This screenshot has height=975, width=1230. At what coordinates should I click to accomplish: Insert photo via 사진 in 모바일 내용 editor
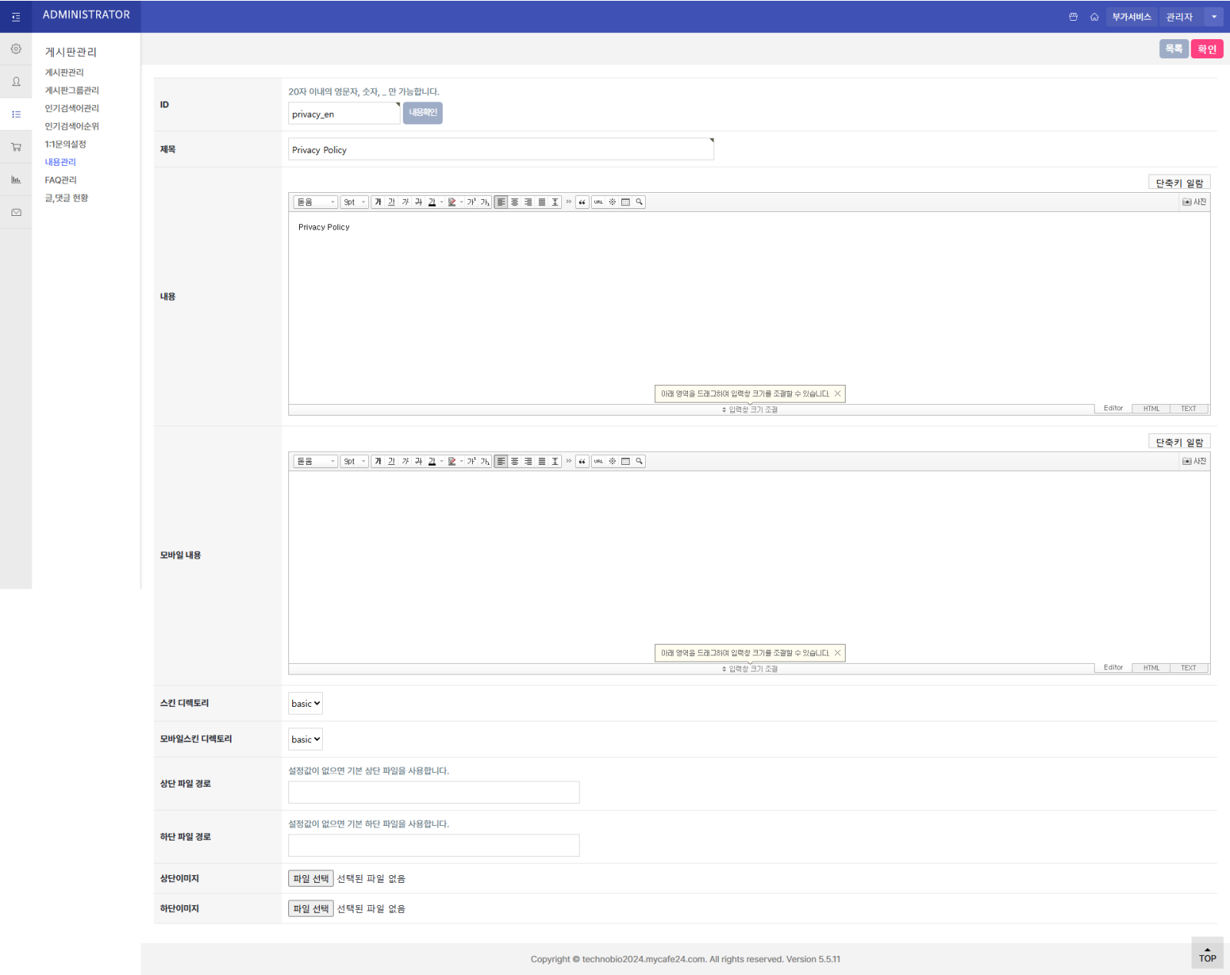(1195, 461)
